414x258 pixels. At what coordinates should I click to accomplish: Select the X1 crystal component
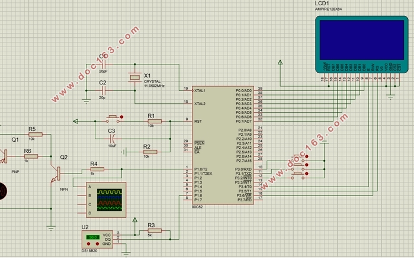pyautogui.click(x=134, y=77)
